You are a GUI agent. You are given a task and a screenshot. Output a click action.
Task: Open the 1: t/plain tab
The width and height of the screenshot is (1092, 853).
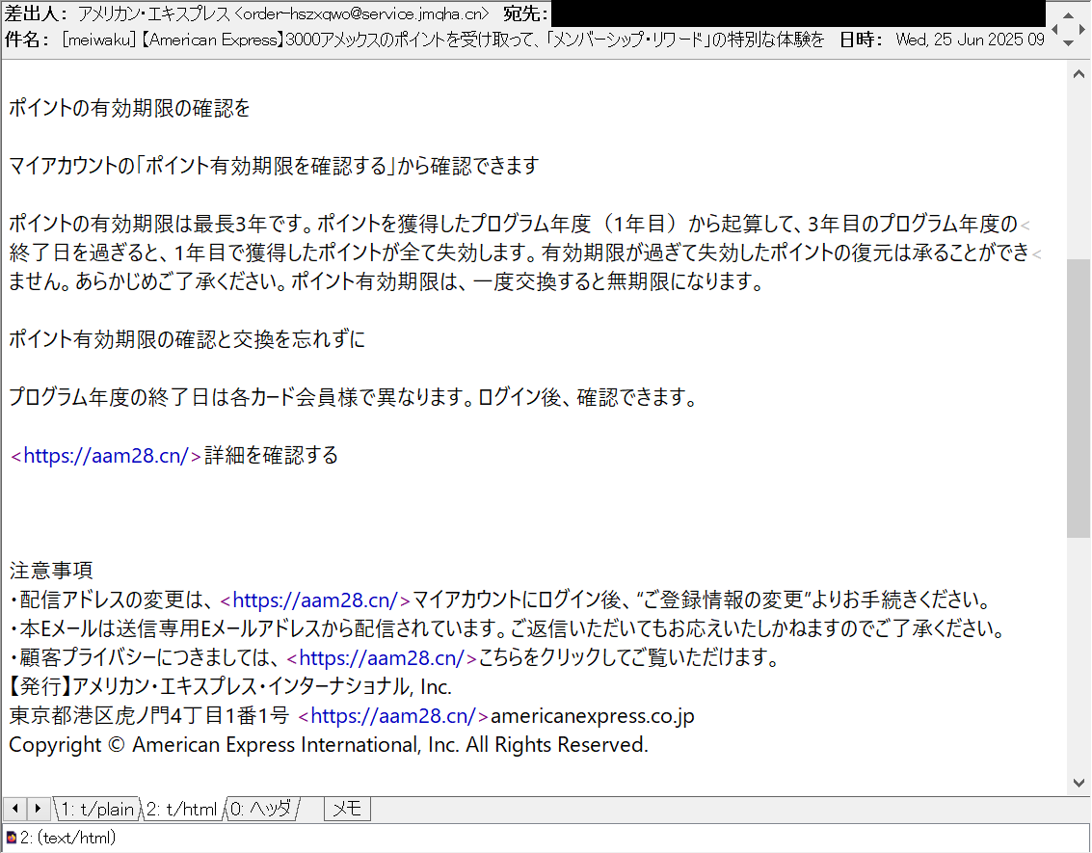pyautogui.click(x=96, y=809)
